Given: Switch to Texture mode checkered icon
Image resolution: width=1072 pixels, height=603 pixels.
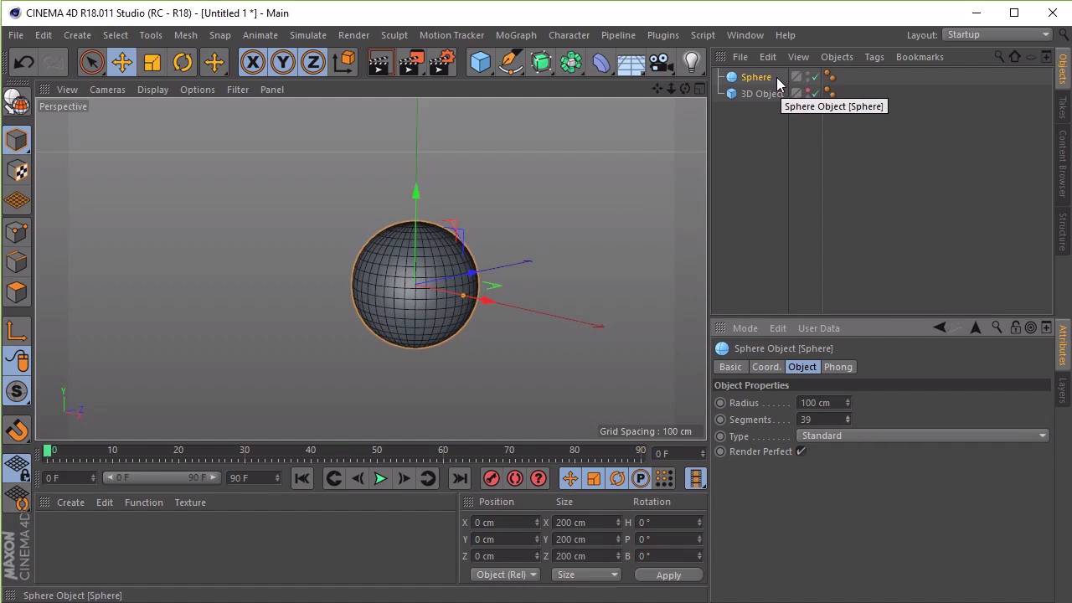Looking at the screenshot, I should 17,171.
